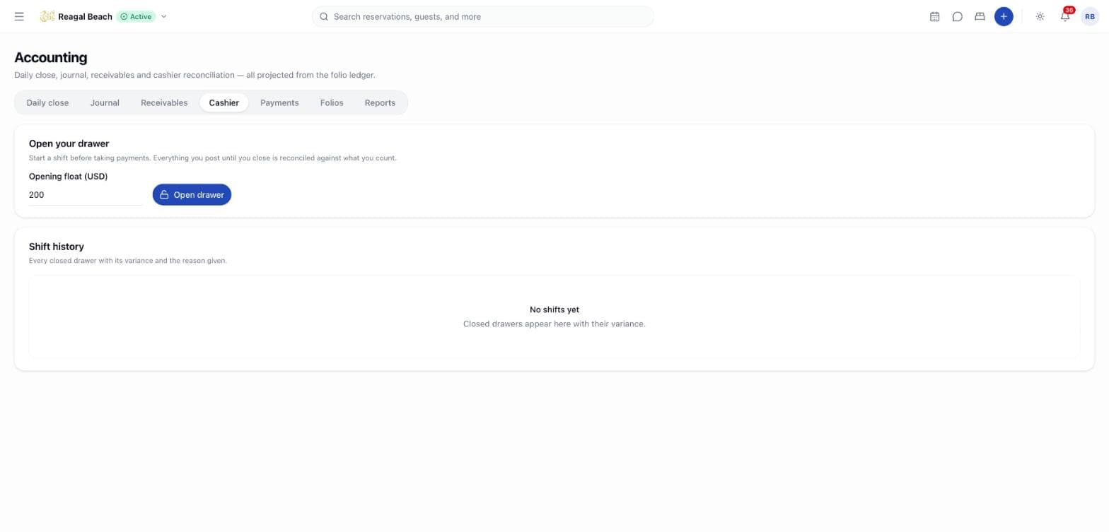Switch to the Daily close tab
This screenshot has height=532, width=1109.
47,102
